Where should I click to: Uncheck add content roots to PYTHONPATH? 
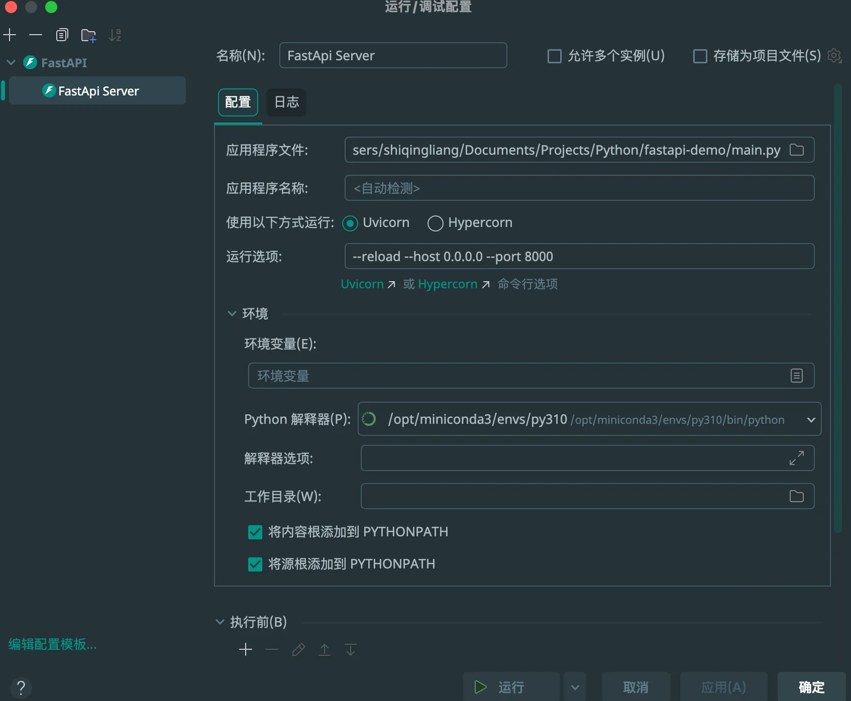(x=255, y=532)
